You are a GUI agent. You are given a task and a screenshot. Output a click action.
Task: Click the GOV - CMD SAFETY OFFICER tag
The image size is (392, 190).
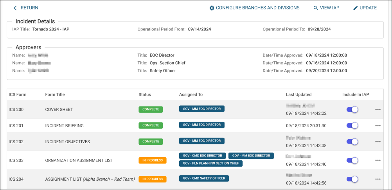pos(204,178)
